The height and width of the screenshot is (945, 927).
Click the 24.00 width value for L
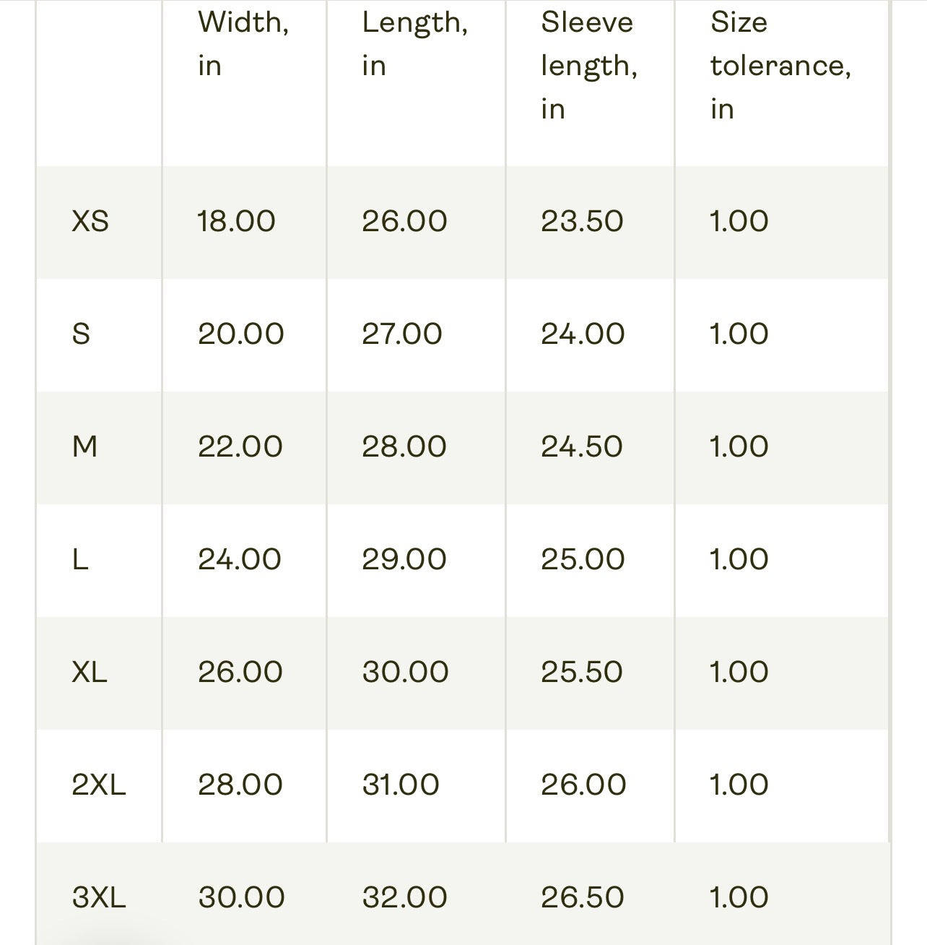[x=240, y=559]
